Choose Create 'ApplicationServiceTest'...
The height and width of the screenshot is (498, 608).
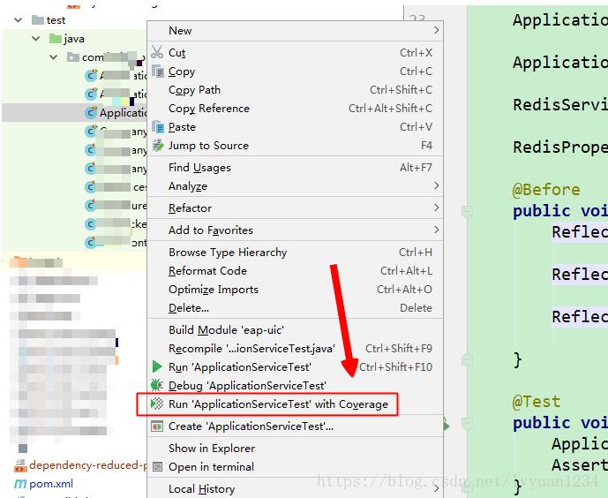(x=295, y=426)
